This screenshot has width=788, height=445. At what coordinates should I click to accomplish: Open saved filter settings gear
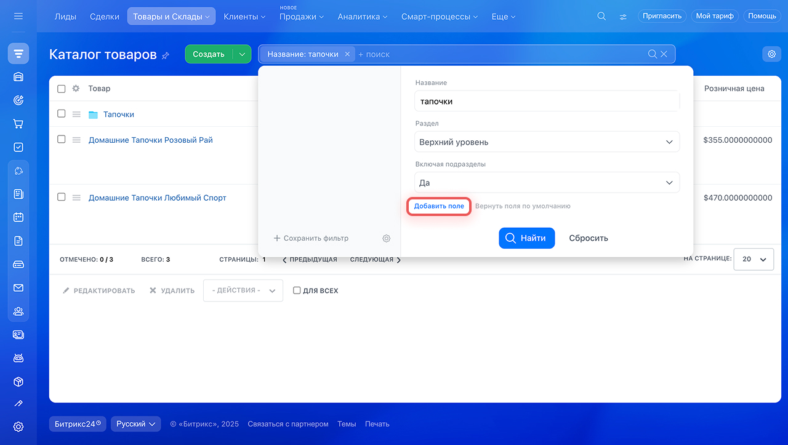(x=387, y=238)
